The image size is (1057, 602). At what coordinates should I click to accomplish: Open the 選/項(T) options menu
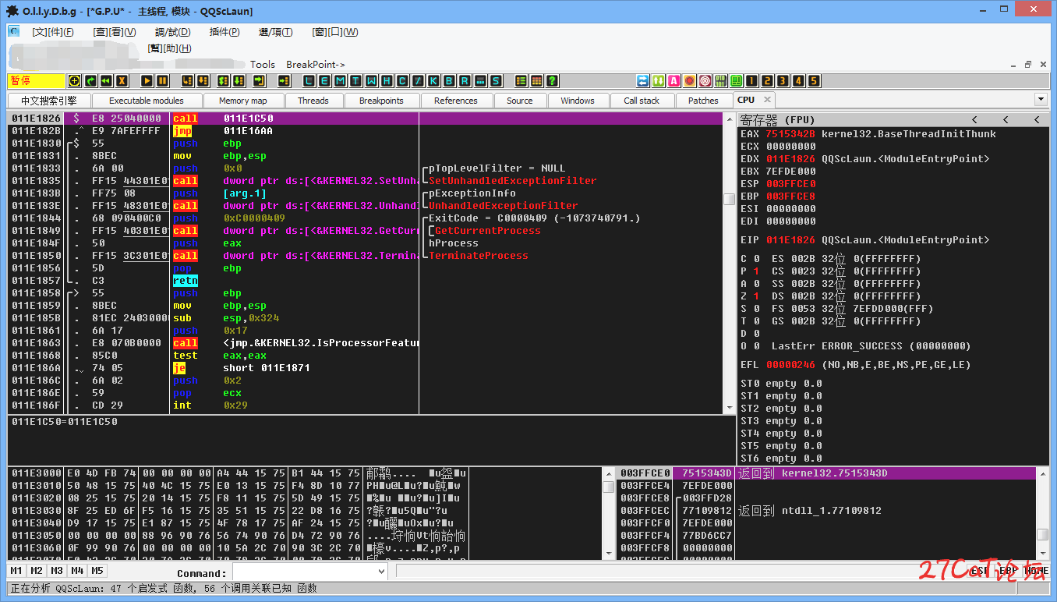tap(276, 32)
